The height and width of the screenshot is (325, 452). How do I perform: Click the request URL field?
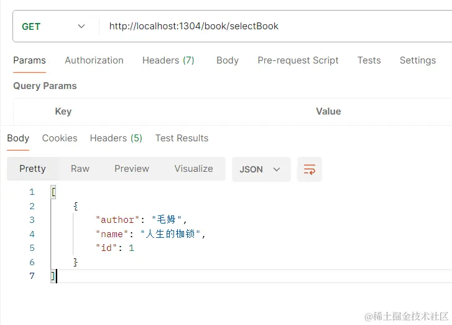(x=277, y=26)
